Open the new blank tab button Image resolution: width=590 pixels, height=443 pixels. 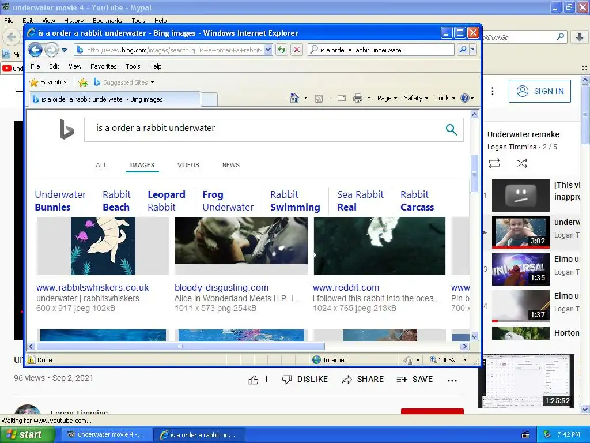(209, 99)
